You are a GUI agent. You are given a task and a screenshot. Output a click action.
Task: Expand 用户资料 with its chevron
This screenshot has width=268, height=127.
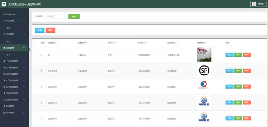(24, 113)
